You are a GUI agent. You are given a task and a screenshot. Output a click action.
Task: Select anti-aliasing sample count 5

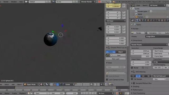tap(133, 76)
